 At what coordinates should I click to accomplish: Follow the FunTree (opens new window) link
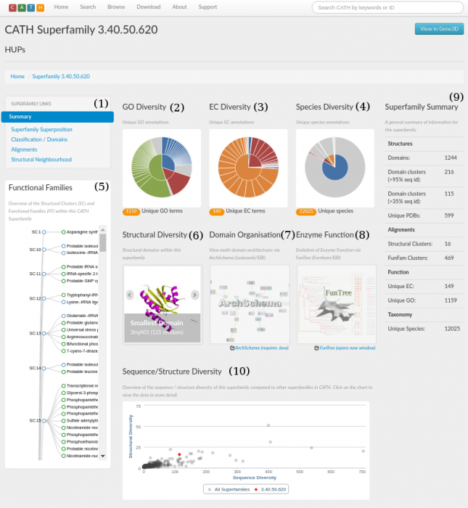(348, 348)
